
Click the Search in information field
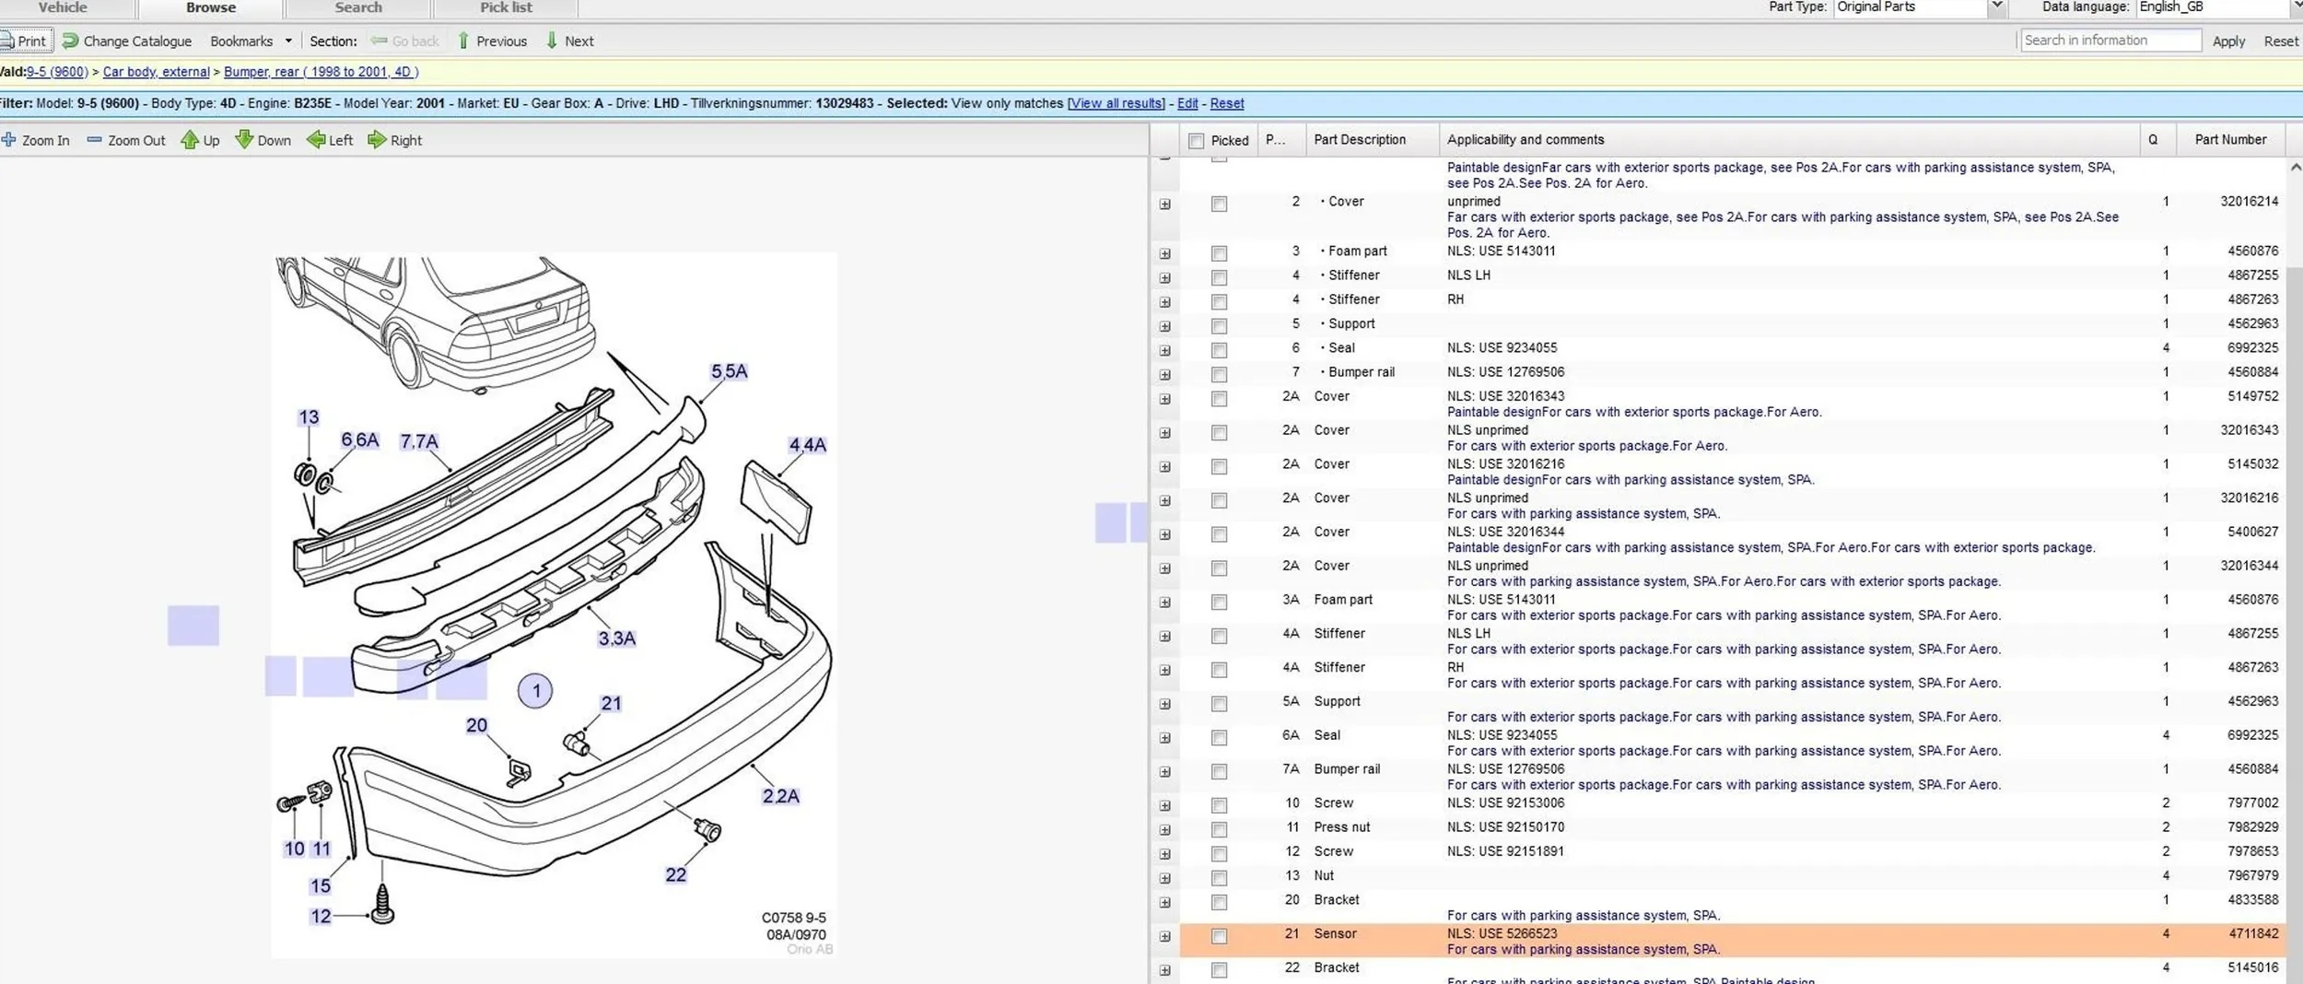click(x=2110, y=41)
